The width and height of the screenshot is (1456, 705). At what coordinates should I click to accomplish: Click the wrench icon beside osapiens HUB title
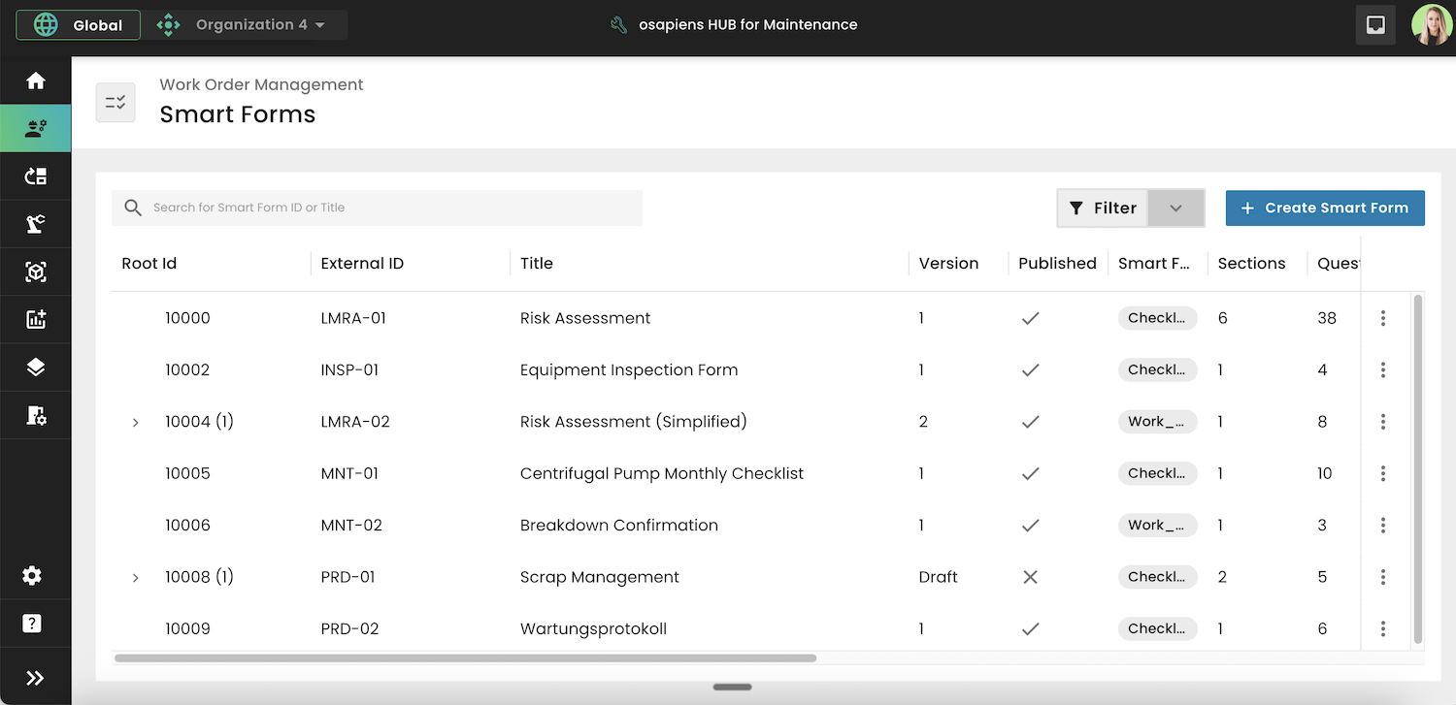pyautogui.click(x=618, y=24)
